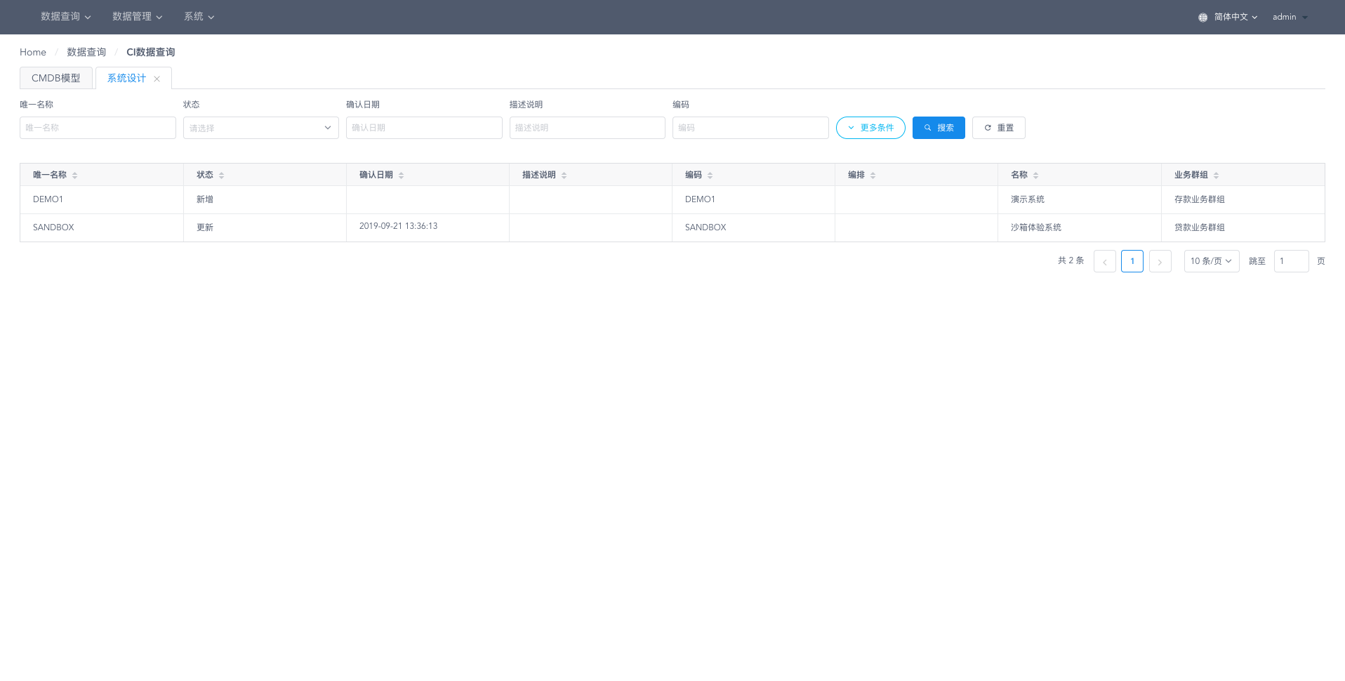Sort table by 唯一名称 column
This screenshot has width=1345, height=681.
(74, 176)
